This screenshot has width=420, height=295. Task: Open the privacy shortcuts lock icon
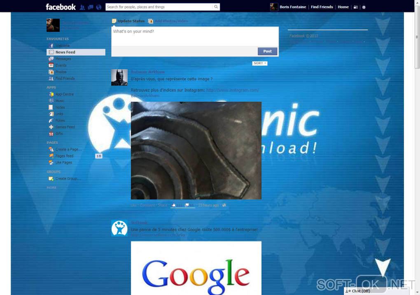coord(355,7)
